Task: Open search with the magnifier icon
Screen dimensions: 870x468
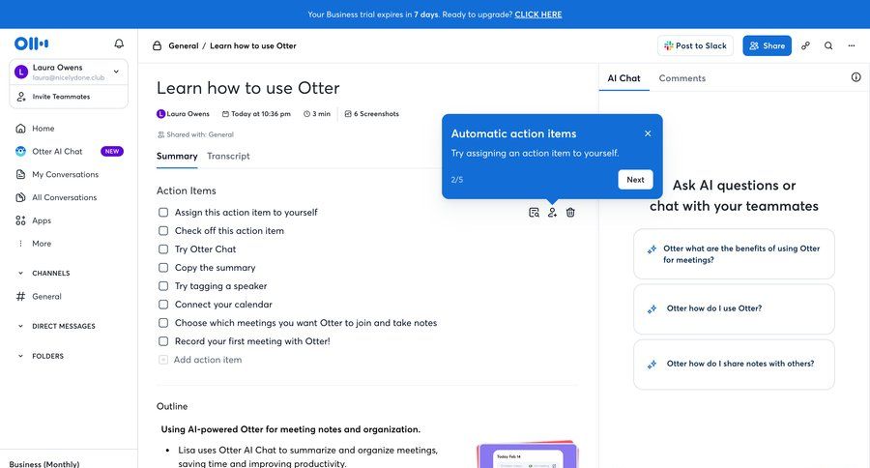Action: (828, 46)
